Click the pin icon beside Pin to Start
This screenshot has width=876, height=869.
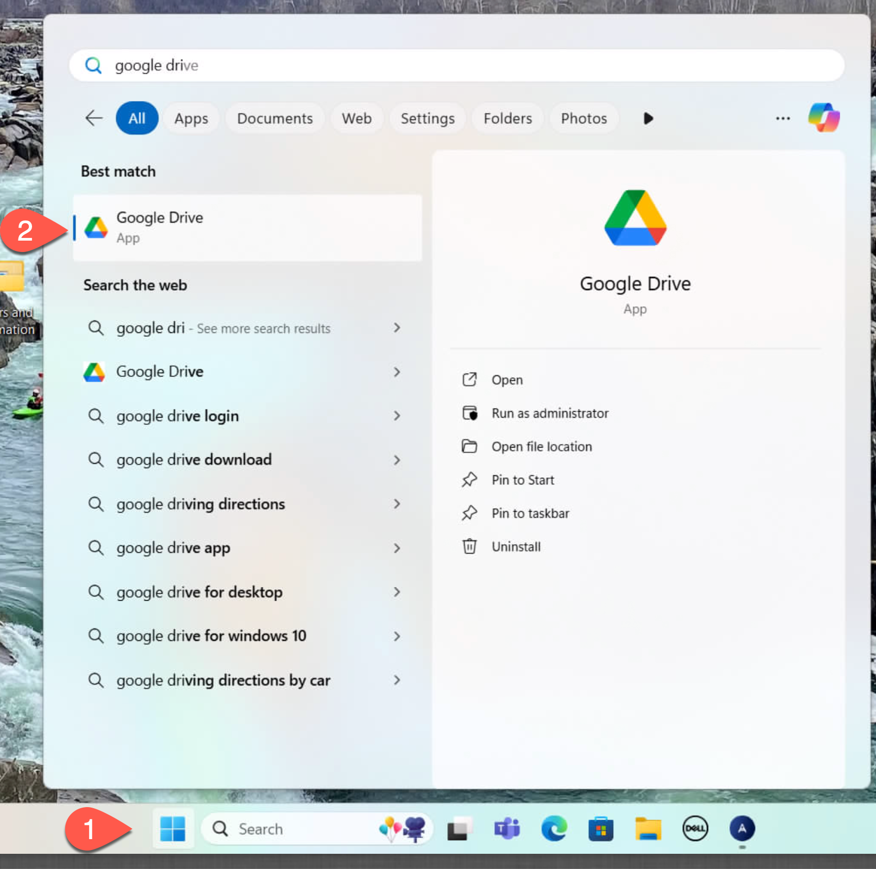pyautogui.click(x=469, y=480)
